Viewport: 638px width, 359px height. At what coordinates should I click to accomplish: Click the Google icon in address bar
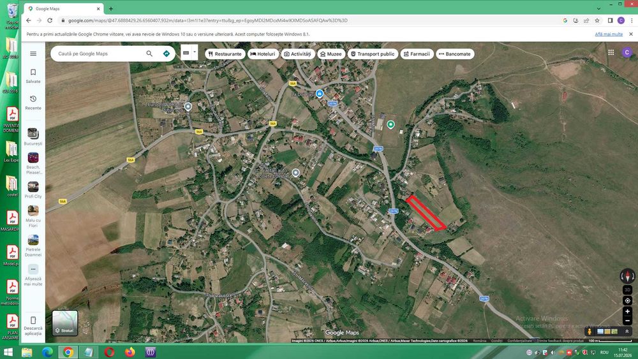(x=565, y=20)
